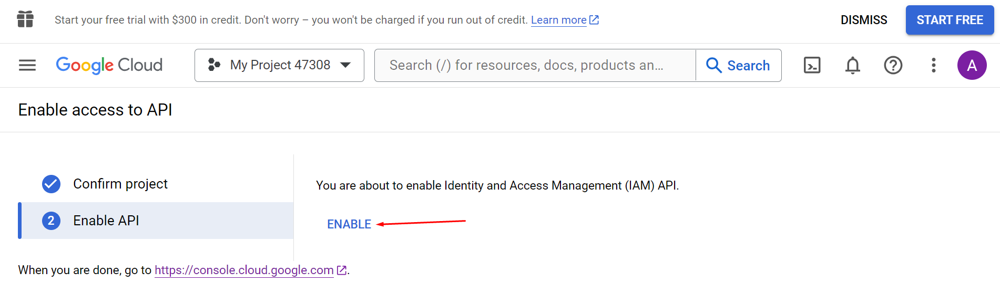Select the Enable API step indicator
Screen dimensions: 1000x303
point(106,221)
